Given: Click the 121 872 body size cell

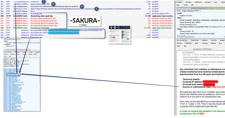Looking at the screenshot, I should [x=147, y=28].
